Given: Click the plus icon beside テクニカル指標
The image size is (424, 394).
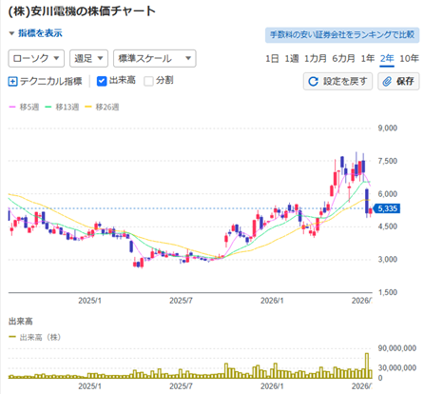Looking at the screenshot, I should 12,82.
